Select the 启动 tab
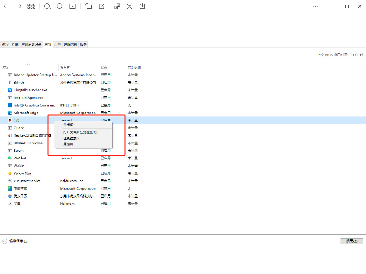Viewport: 366px width, 274px height. pyautogui.click(x=48, y=44)
